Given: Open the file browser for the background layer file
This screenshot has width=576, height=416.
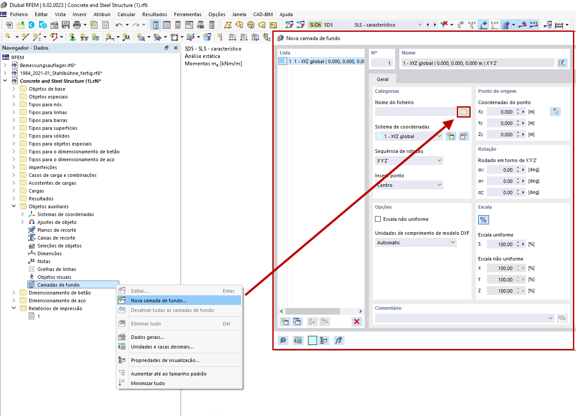Looking at the screenshot, I should pyautogui.click(x=463, y=112).
